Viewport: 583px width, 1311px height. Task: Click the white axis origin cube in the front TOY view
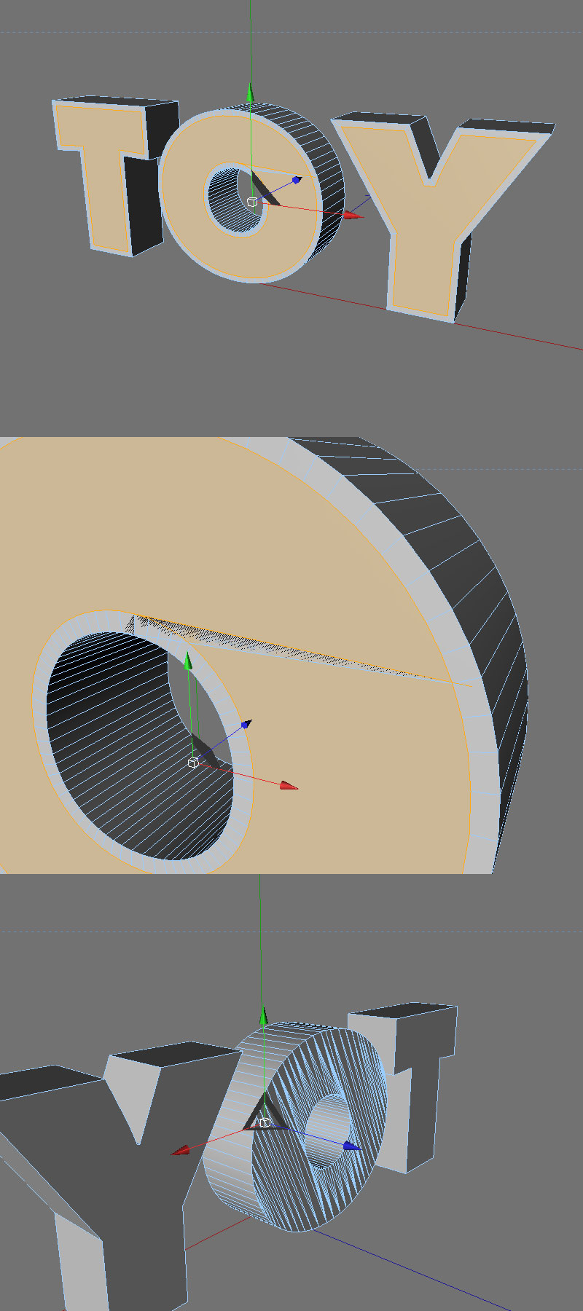pos(252,202)
